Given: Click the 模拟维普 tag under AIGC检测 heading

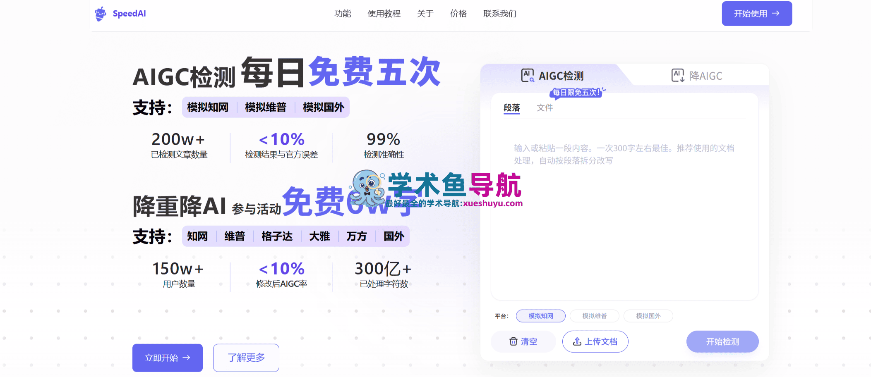Looking at the screenshot, I should (266, 107).
